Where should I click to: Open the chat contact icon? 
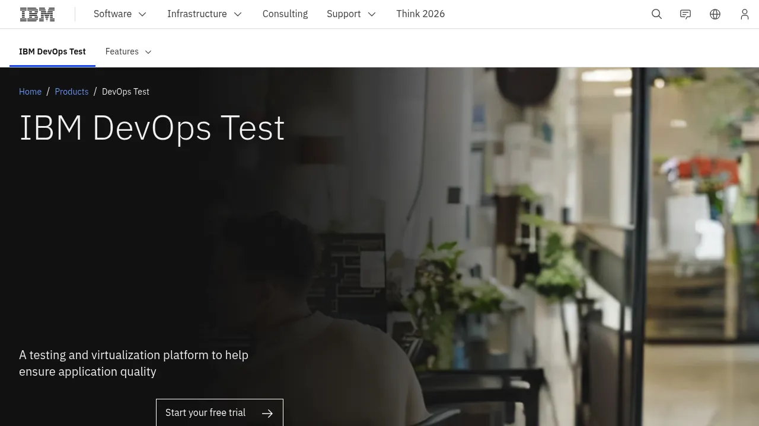coord(685,14)
